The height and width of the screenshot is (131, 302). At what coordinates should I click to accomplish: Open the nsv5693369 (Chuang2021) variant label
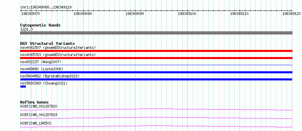pyautogui.click(x=44, y=83)
